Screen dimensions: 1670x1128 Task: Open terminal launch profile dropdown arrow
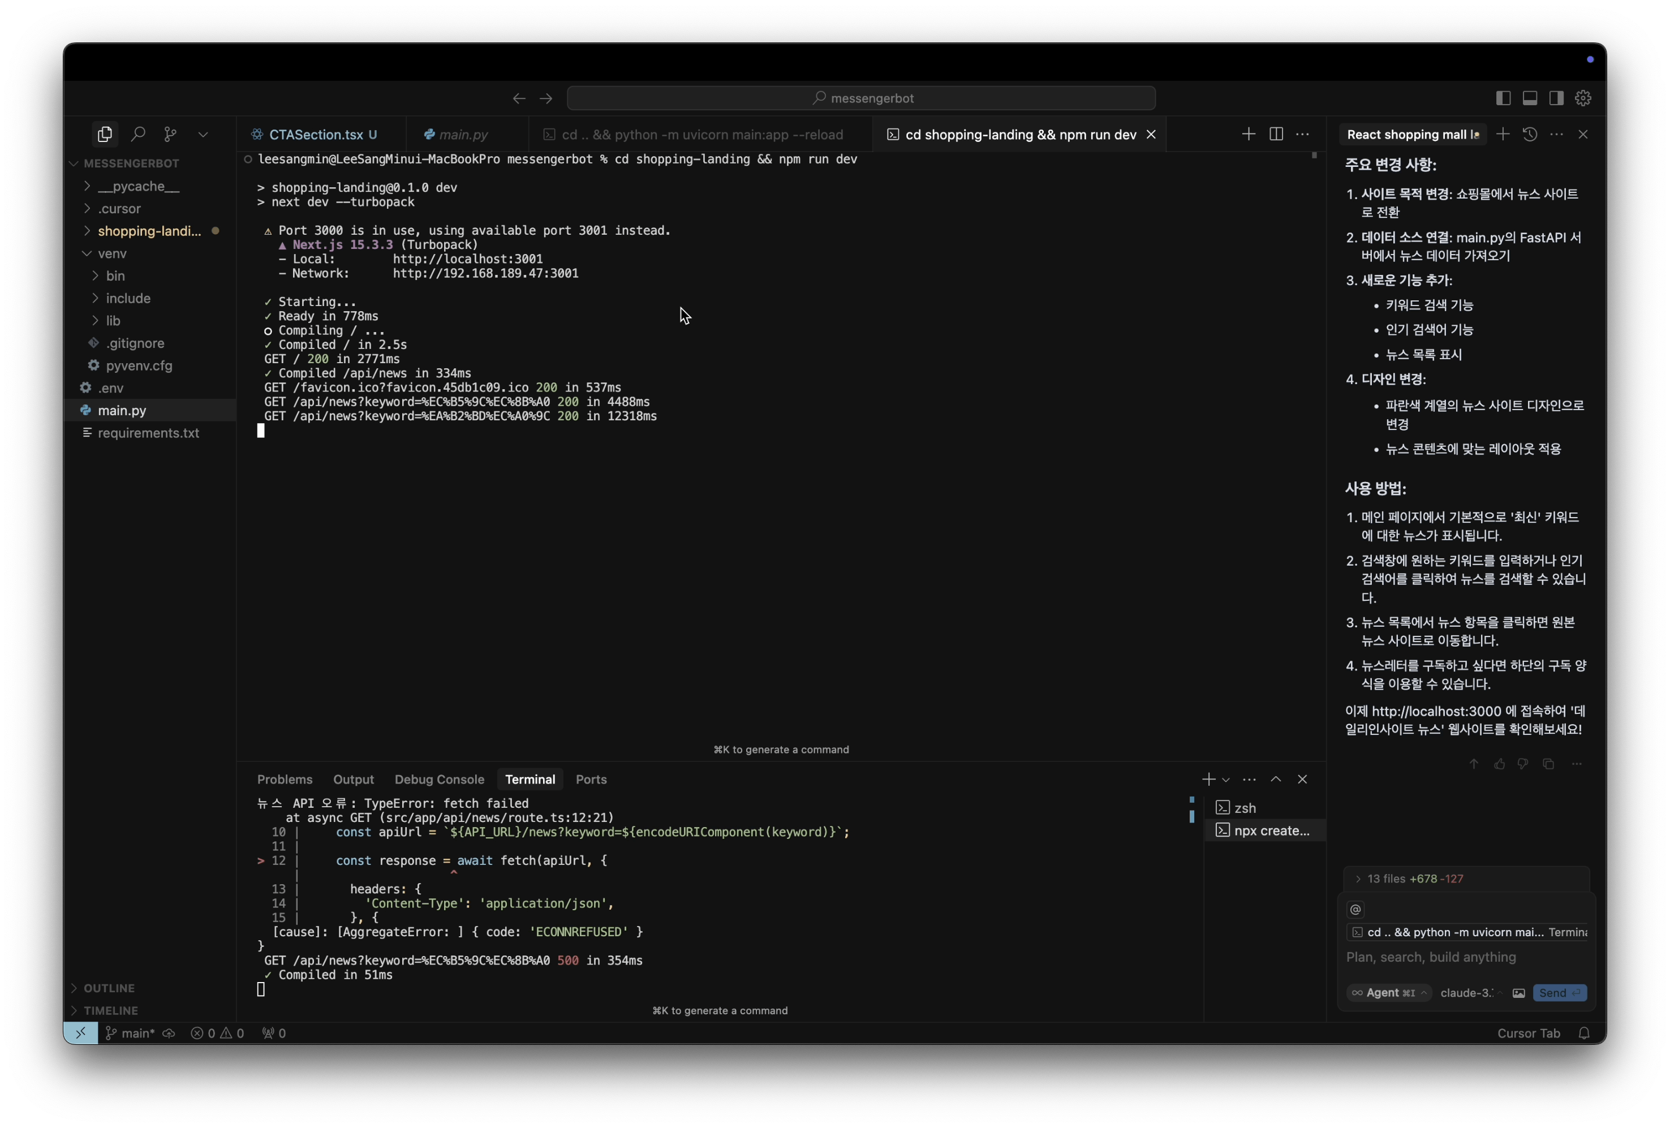[1226, 780]
